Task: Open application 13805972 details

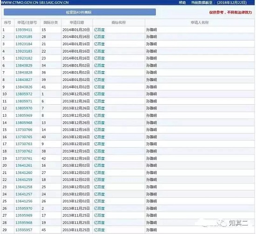Action: (24, 94)
